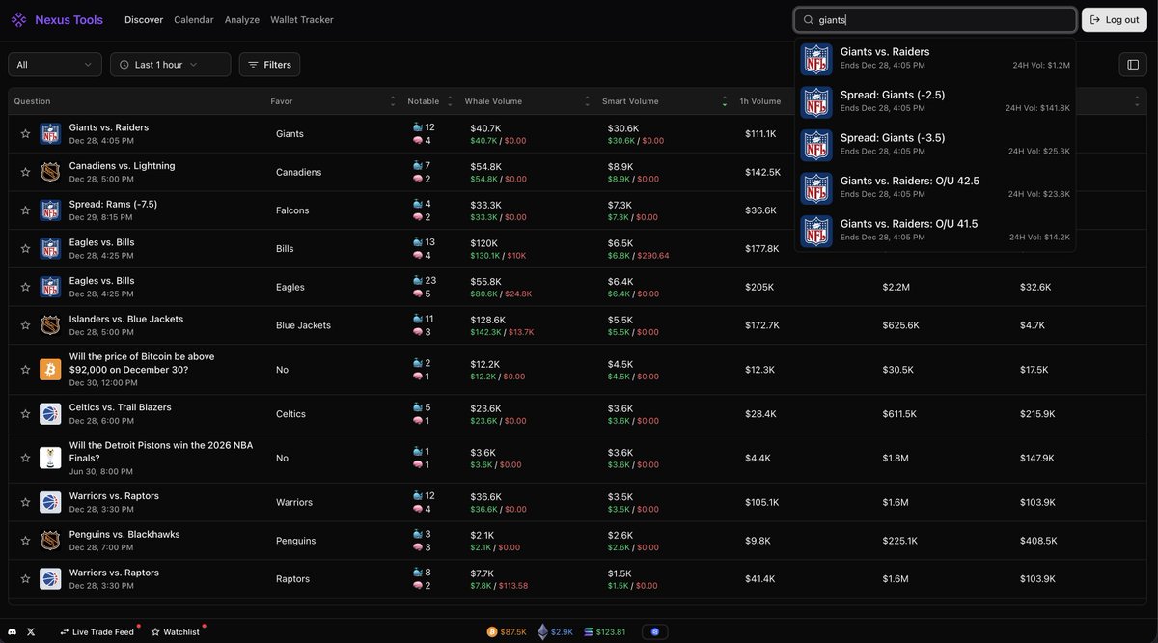Star the Giants vs. Raiders market row

coord(25,134)
